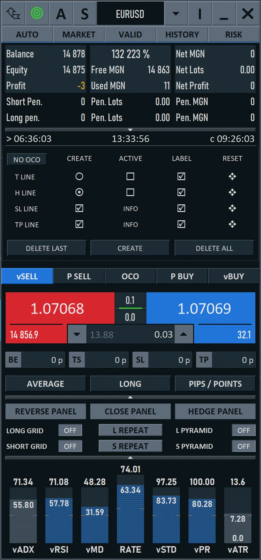Toggle S PYRAMID off switch
Image resolution: width=261 pixels, height=560 pixels.
pos(244,446)
